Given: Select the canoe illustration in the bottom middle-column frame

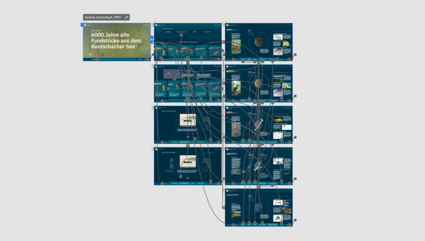Looking at the screenshot, I should 188,161.
